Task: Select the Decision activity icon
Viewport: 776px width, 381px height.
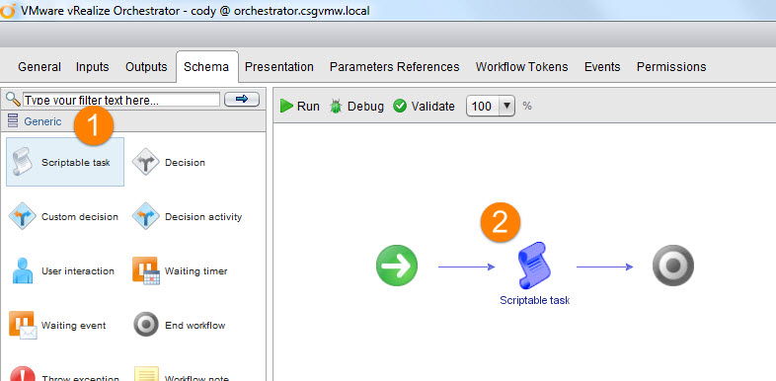Action: 145,217
